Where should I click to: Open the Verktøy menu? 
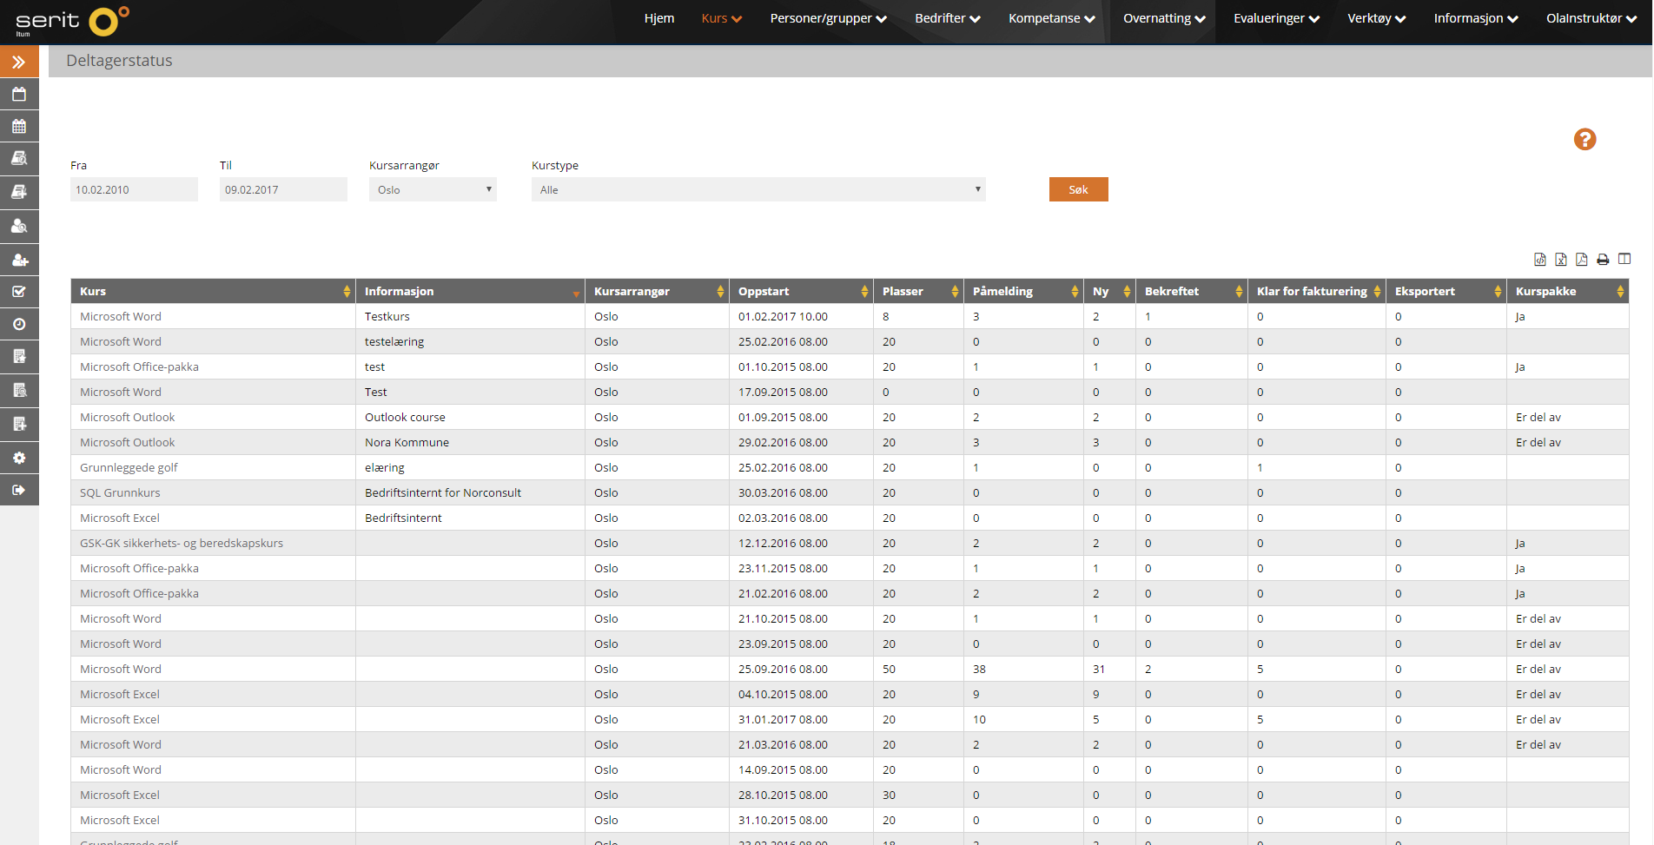click(1376, 18)
